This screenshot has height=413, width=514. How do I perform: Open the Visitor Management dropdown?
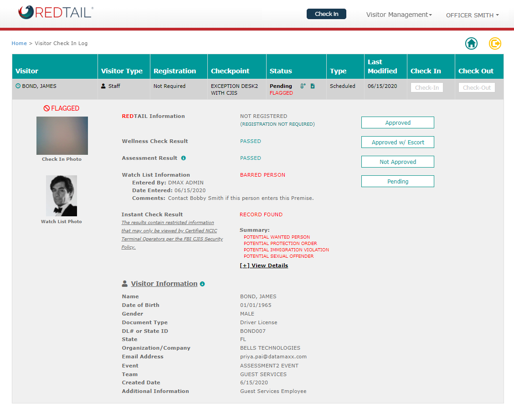coord(399,15)
